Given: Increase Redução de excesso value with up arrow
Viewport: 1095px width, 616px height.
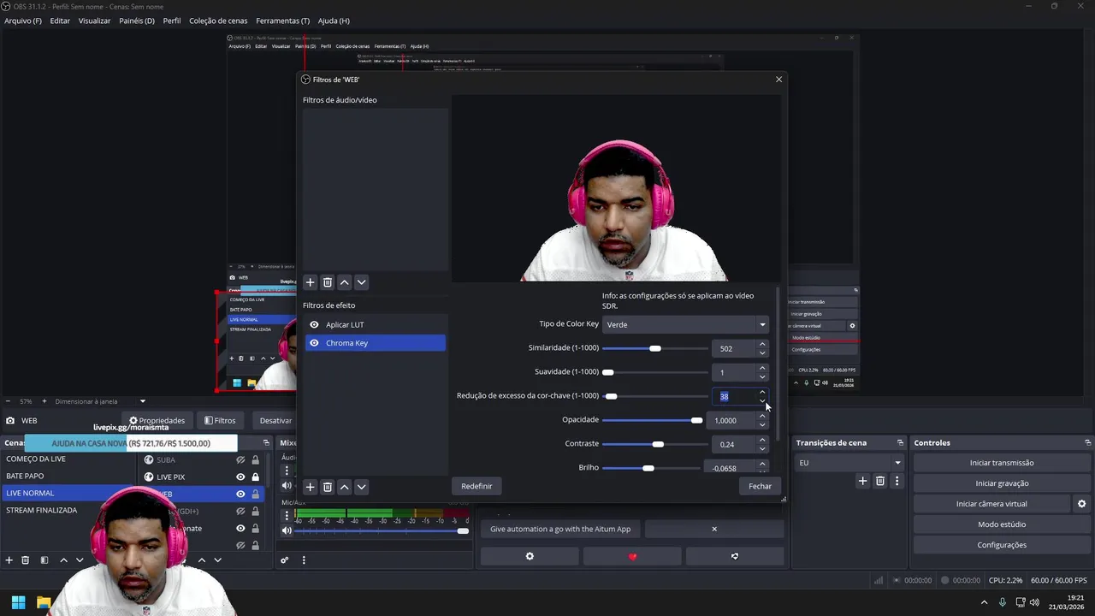Looking at the screenshot, I should 762,393.
